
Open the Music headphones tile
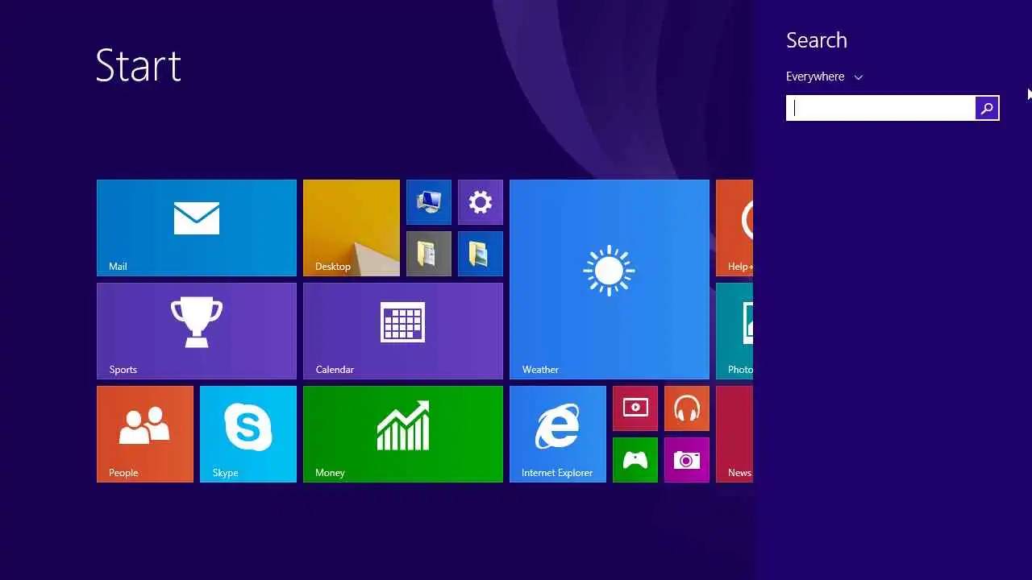pos(687,408)
